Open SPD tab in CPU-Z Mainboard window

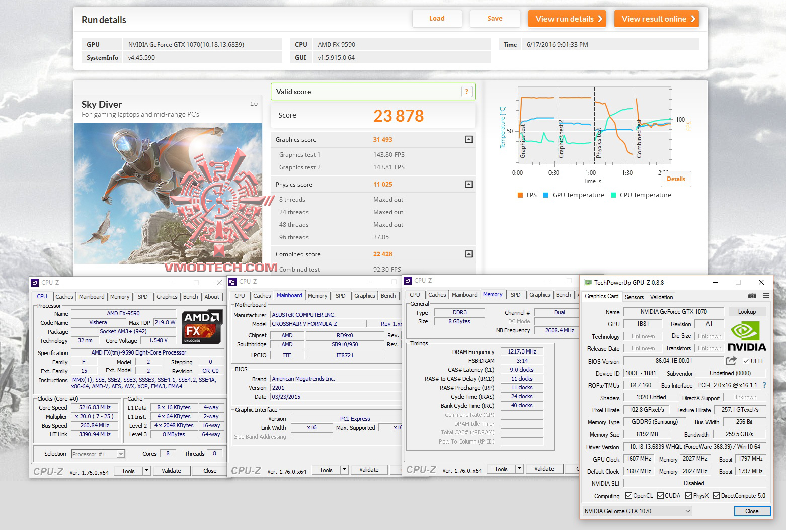341,296
